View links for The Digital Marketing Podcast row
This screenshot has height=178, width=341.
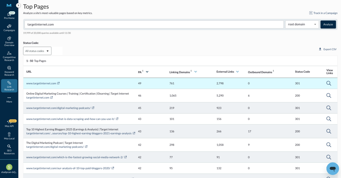click(329, 145)
